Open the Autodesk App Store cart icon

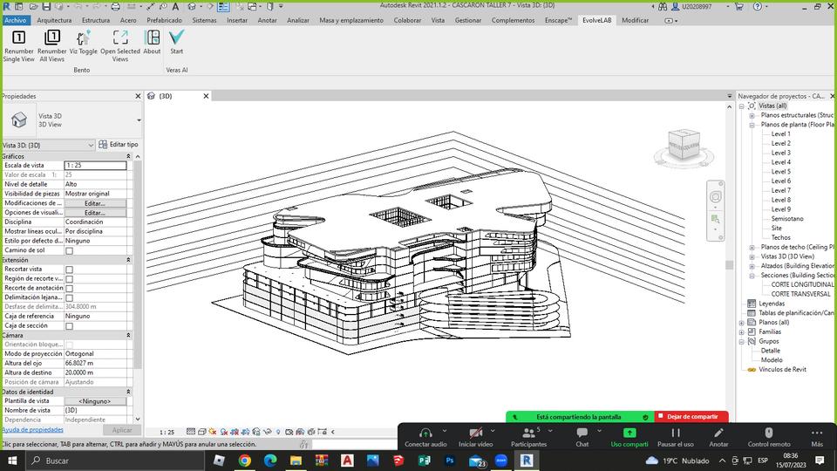pos(739,6)
